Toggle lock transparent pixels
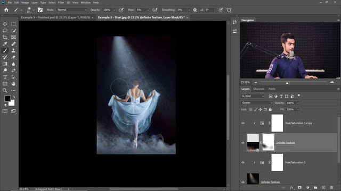Viewport: 341px width, 191px height. pos(250,110)
